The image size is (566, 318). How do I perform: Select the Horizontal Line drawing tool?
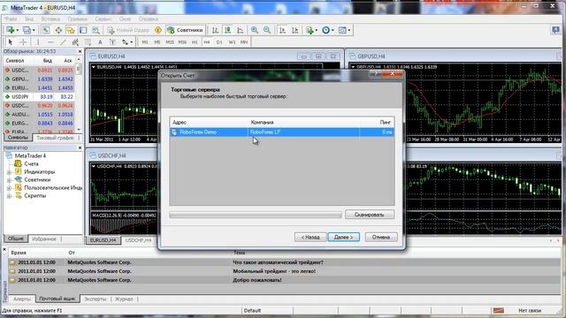click(50, 42)
